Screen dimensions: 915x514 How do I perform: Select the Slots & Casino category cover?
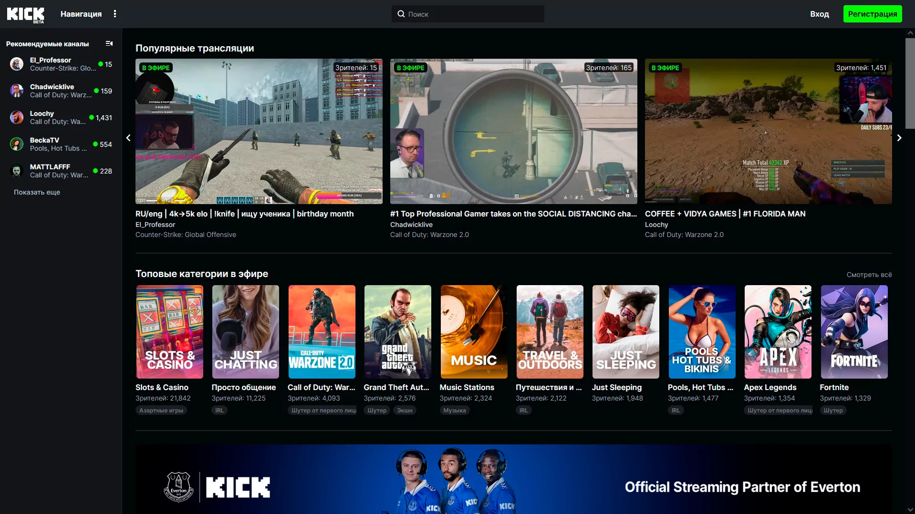coord(170,332)
